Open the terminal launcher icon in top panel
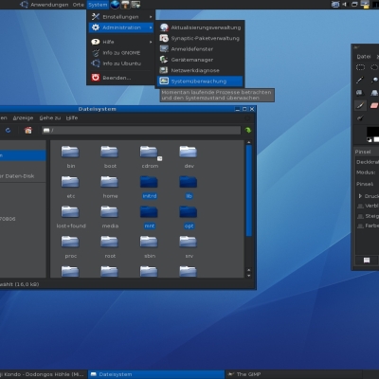This screenshot has width=379, height=379. click(135, 5)
